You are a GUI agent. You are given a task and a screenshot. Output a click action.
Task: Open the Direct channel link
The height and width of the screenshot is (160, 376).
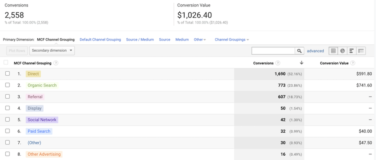pyautogui.click(x=33, y=74)
